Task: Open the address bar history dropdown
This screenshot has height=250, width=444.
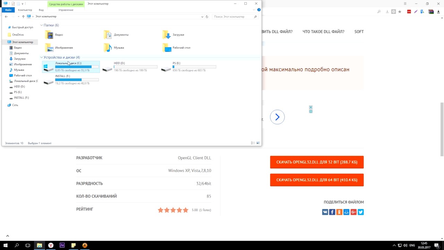Action: [x=202, y=17]
